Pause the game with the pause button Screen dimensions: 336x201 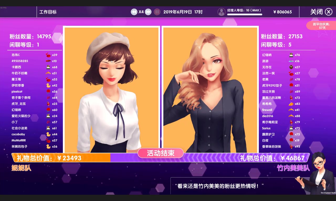tap(157, 12)
